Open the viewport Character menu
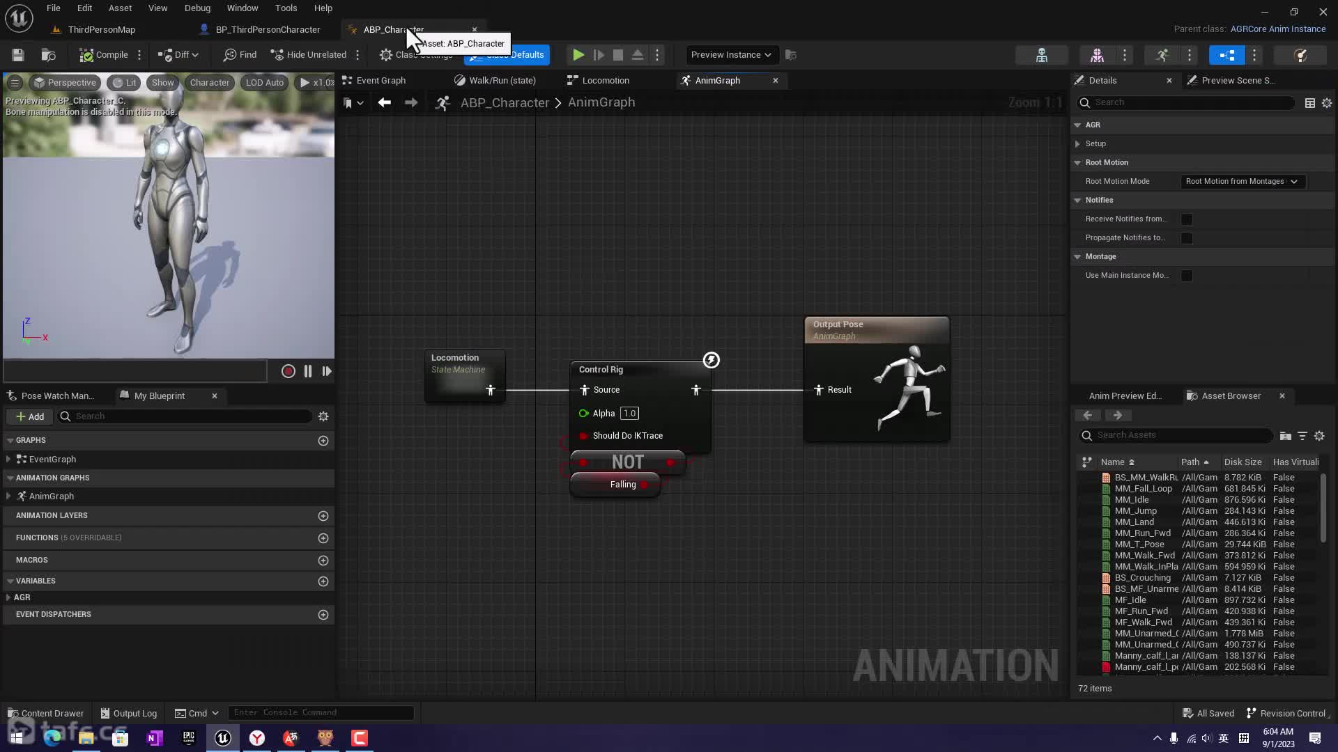 209,83
